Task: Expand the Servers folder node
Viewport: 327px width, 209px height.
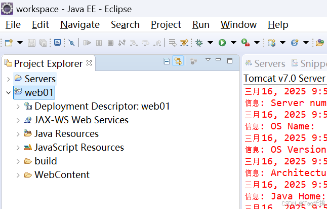Action: click(x=8, y=79)
